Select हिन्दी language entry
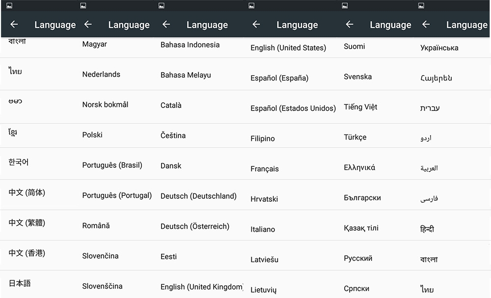 pyautogui.click(x=427, y=229)
